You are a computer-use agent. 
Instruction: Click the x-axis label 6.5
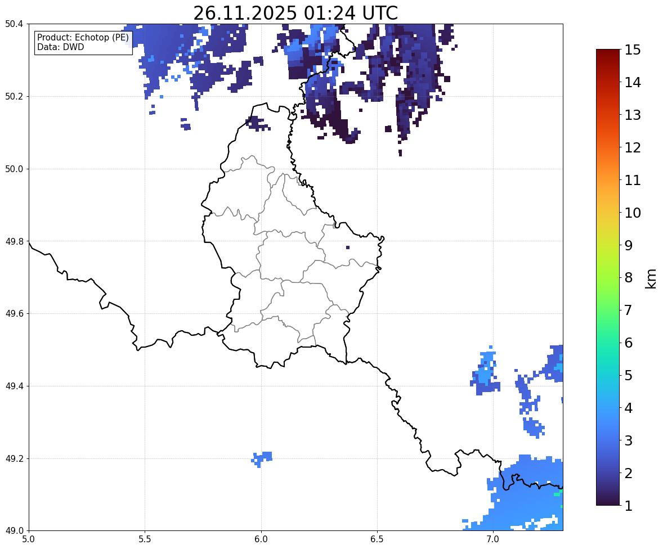point(377,539)
